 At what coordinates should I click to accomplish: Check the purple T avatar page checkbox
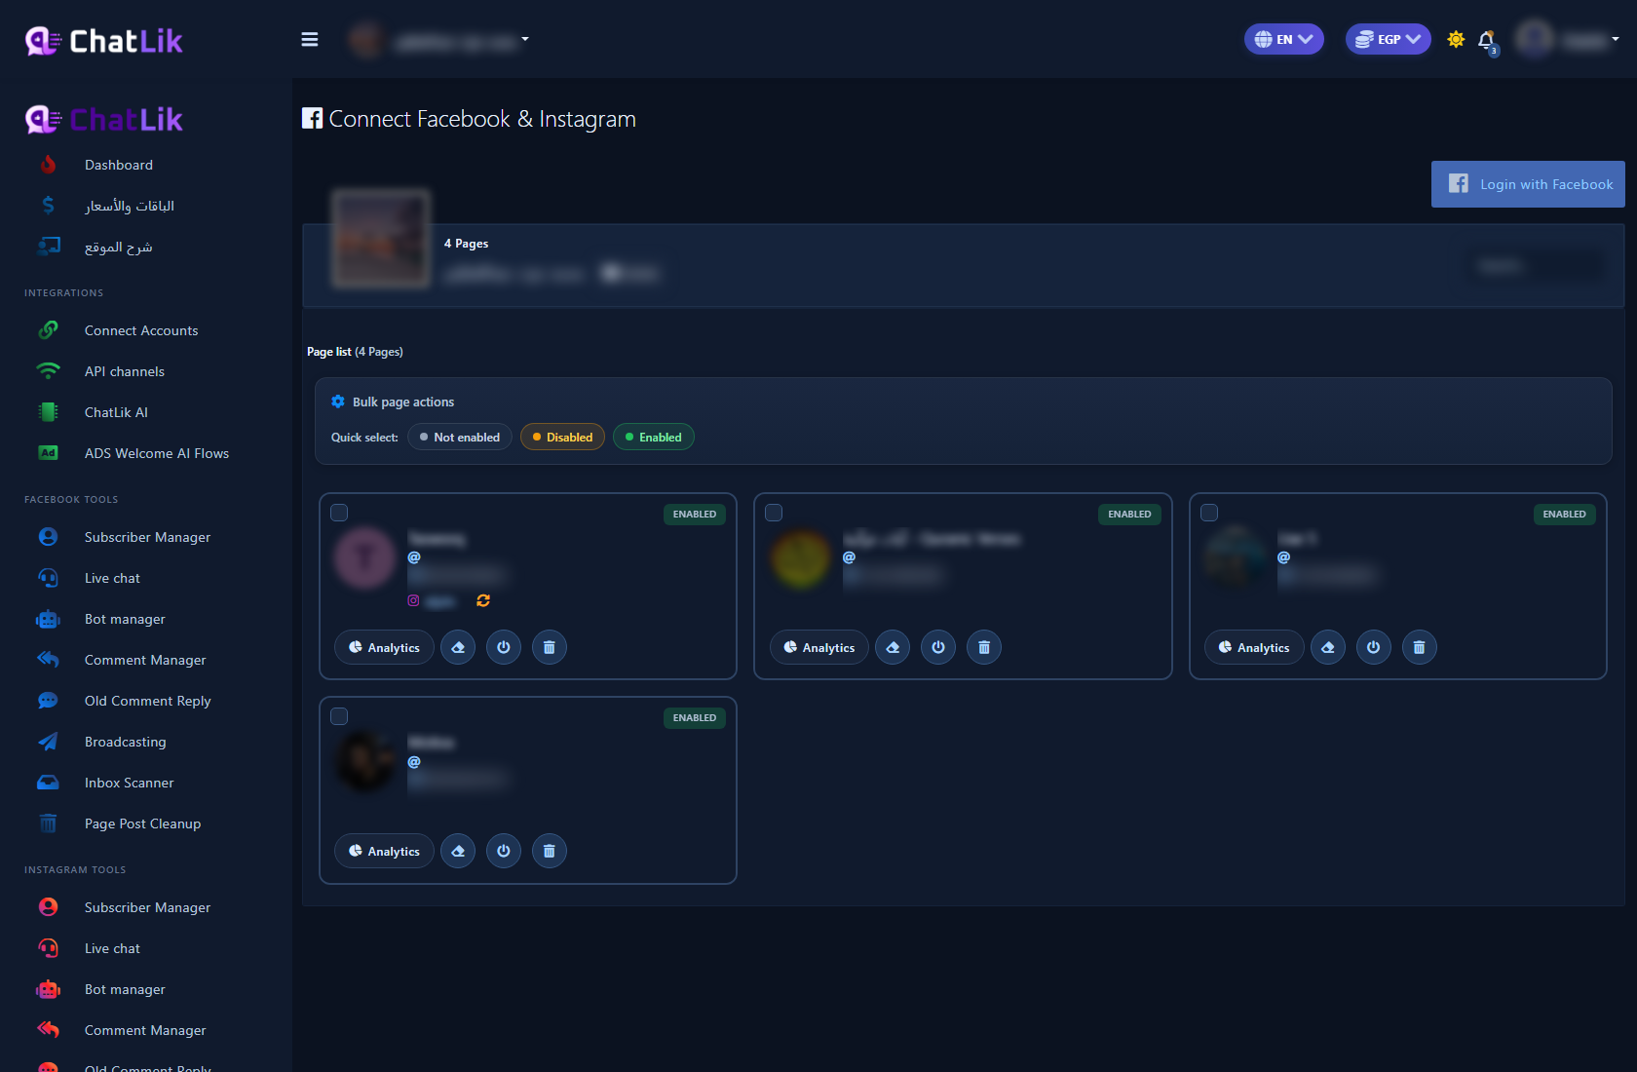[x=339, y=513]
